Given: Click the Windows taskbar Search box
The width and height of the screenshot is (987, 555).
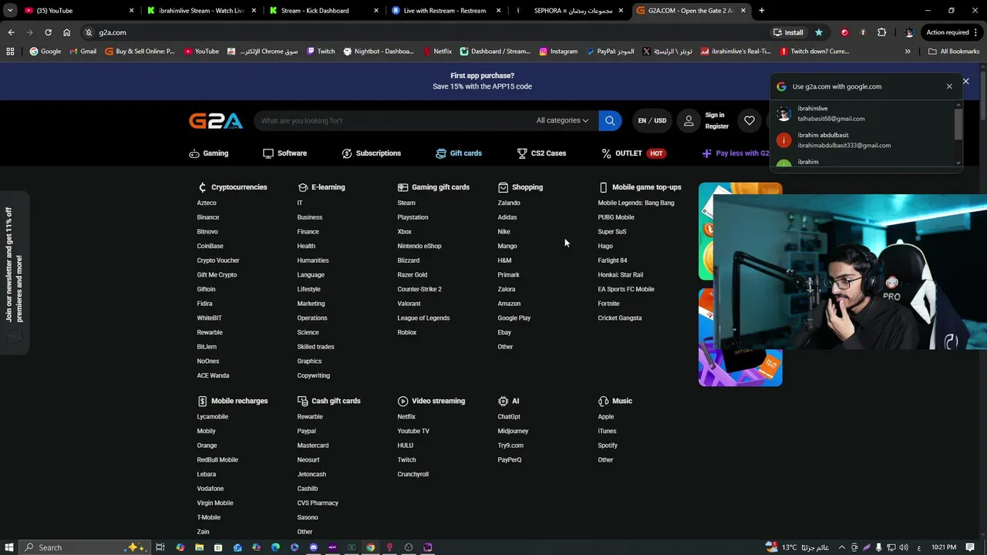Looking at the screenshot, I should pos(83,547).
